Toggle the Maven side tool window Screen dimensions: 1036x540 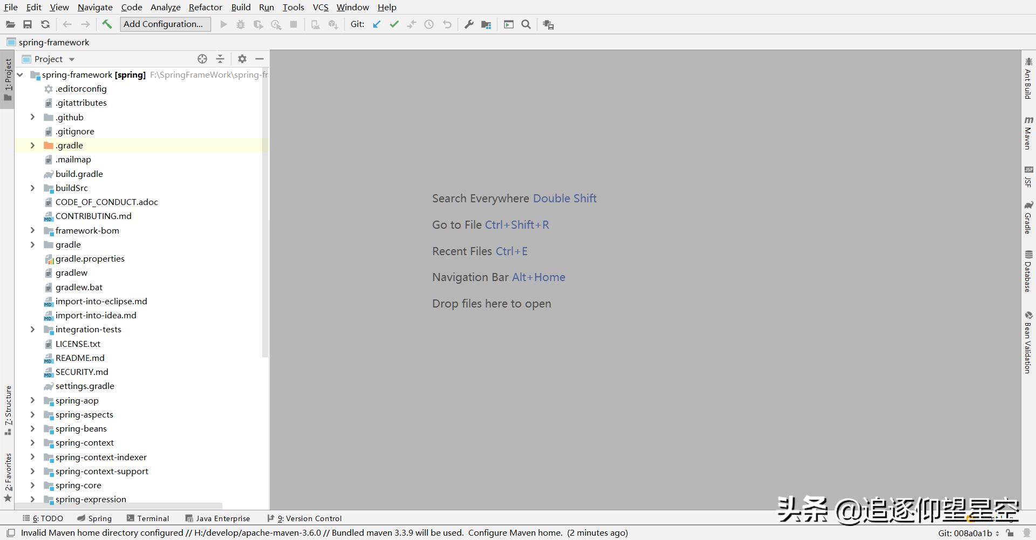point(1028,132)
